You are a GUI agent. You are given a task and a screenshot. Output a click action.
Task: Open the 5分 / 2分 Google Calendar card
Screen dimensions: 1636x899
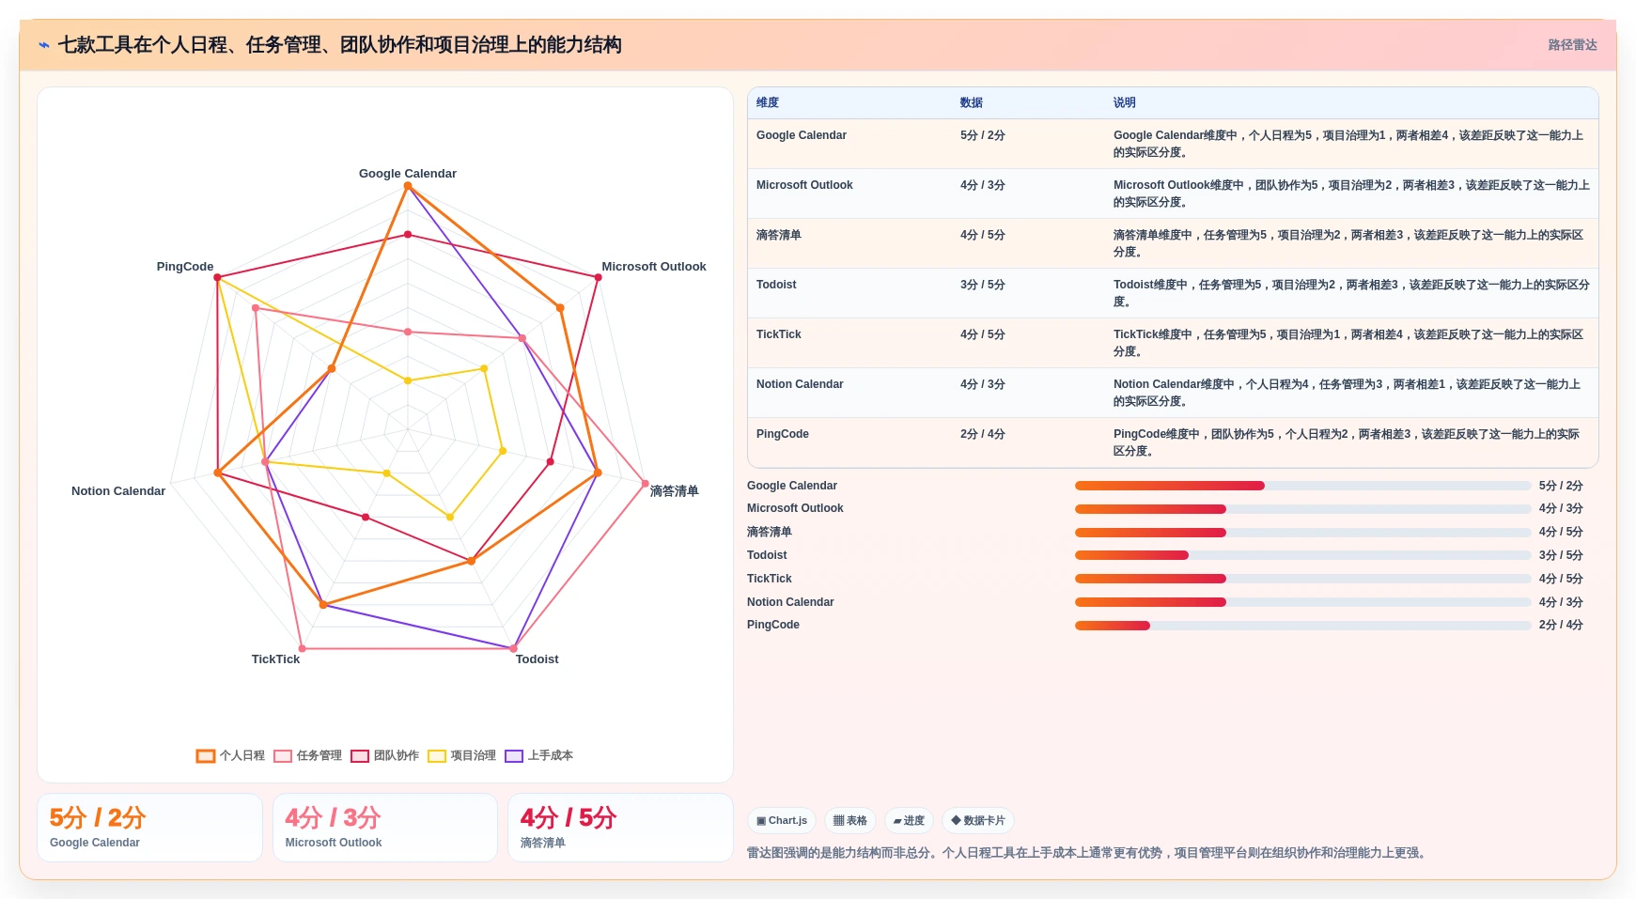tap(149, 828)
